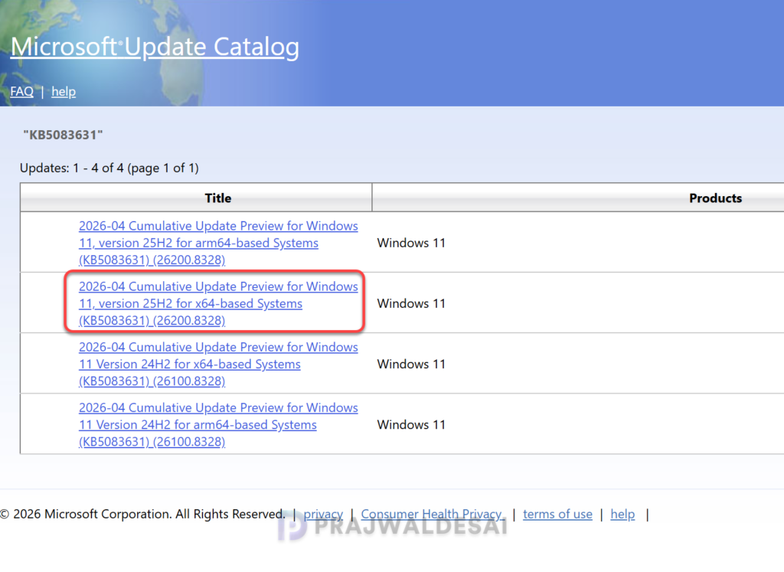This screenshot has height=572, width=784.
Task: Select Windows 11 product cell in 24H2 x64 row
Action: (x=411, y=364)
